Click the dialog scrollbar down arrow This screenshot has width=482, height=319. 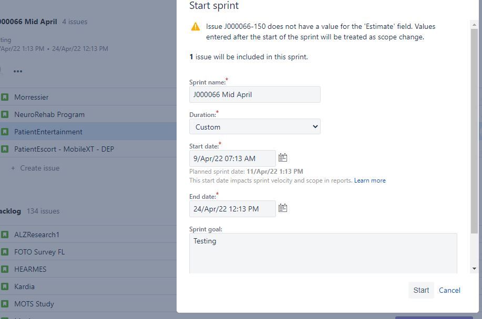coord(474,269)
